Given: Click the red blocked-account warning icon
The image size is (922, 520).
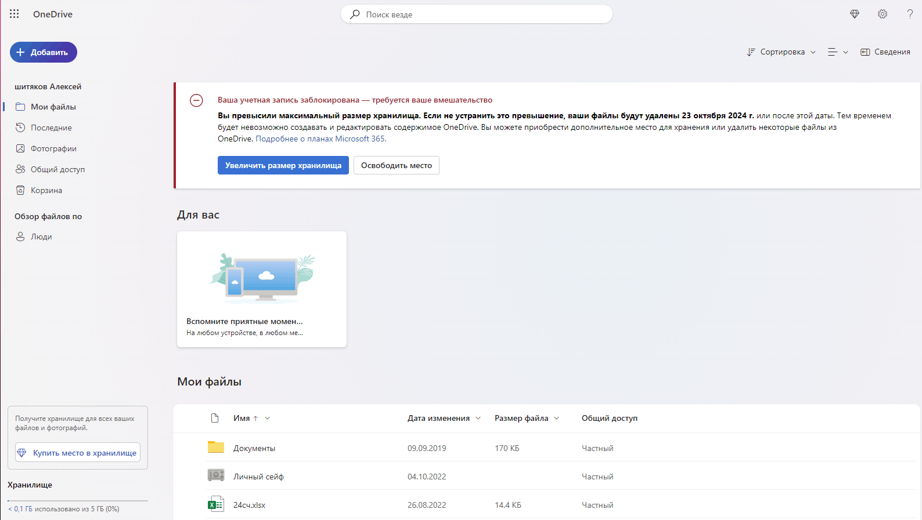Looking at the screenshot, I should [x=197, y=100].
